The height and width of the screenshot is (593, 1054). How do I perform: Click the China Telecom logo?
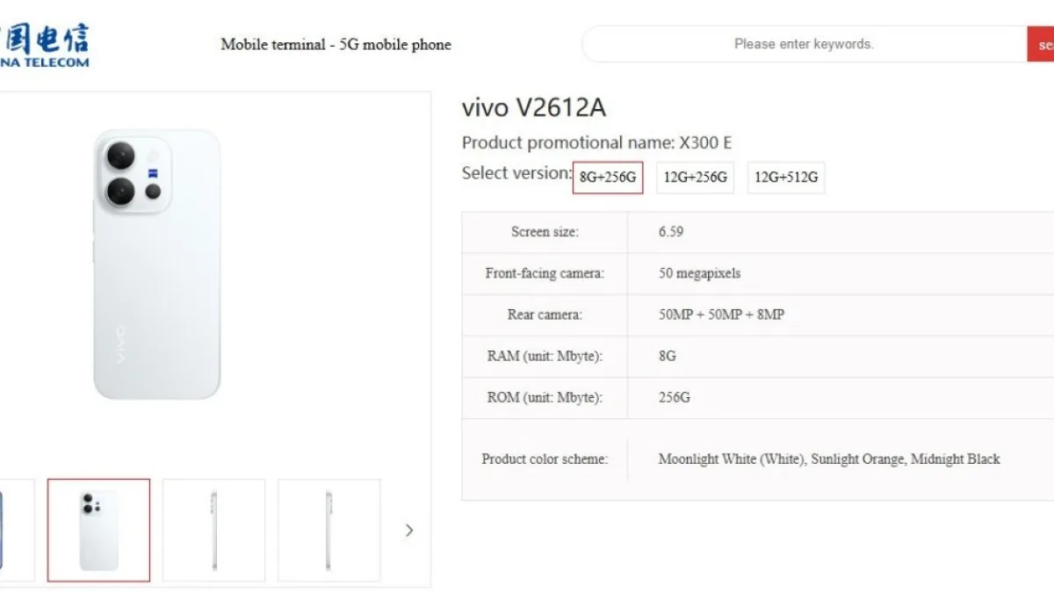point(44,45)
